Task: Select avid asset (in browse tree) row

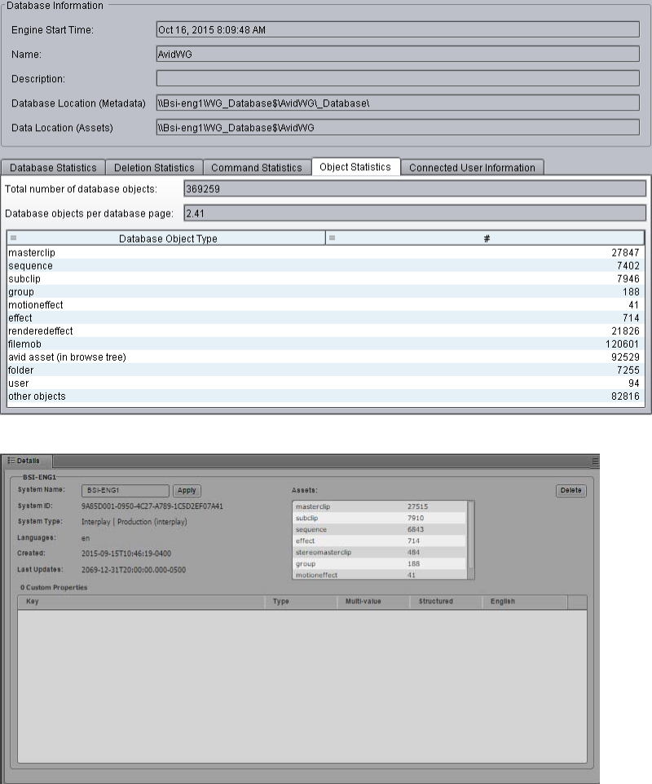Action: click(x=326, y=357)
